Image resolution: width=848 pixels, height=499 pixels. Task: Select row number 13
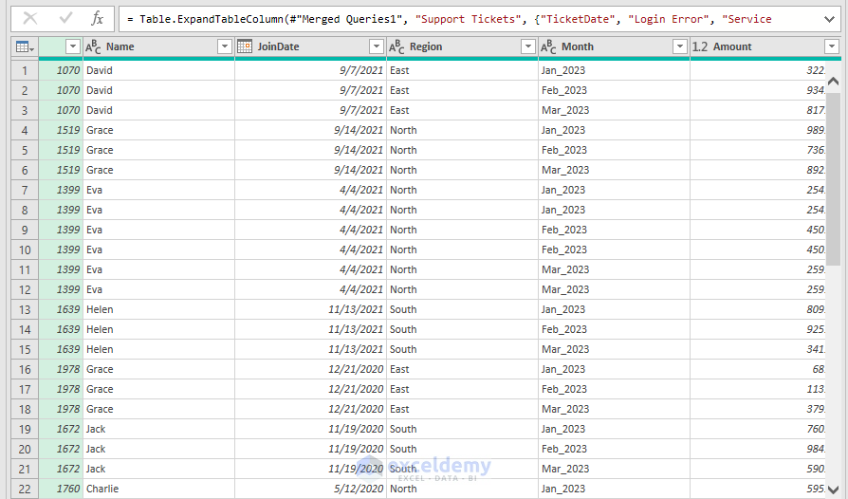pos(25,309)
